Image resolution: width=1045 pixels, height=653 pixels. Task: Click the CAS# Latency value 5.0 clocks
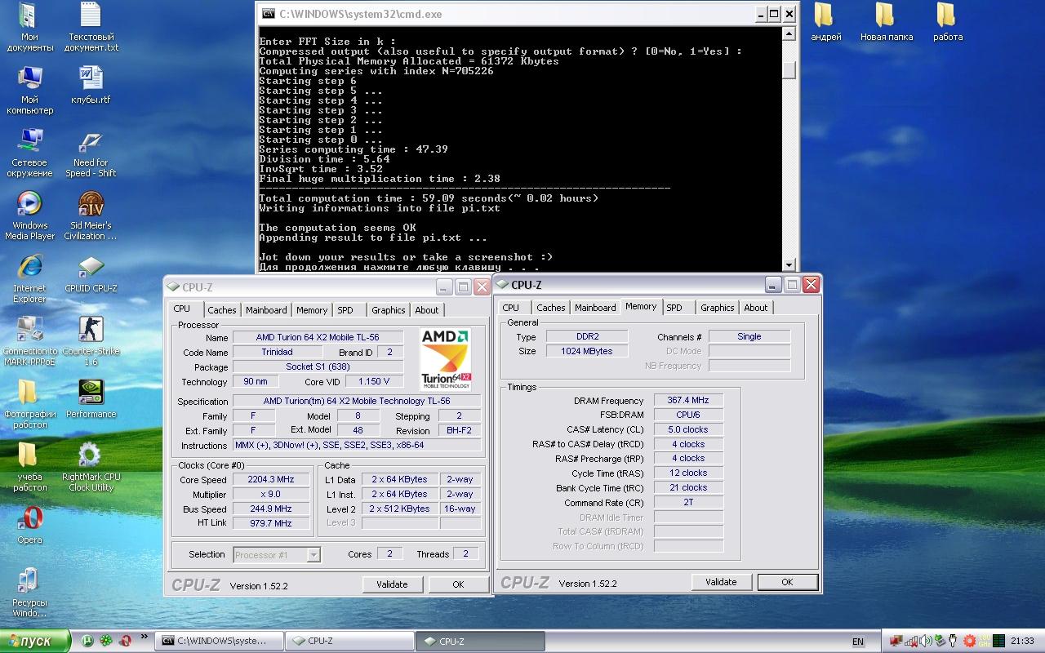tap(688, 429)
